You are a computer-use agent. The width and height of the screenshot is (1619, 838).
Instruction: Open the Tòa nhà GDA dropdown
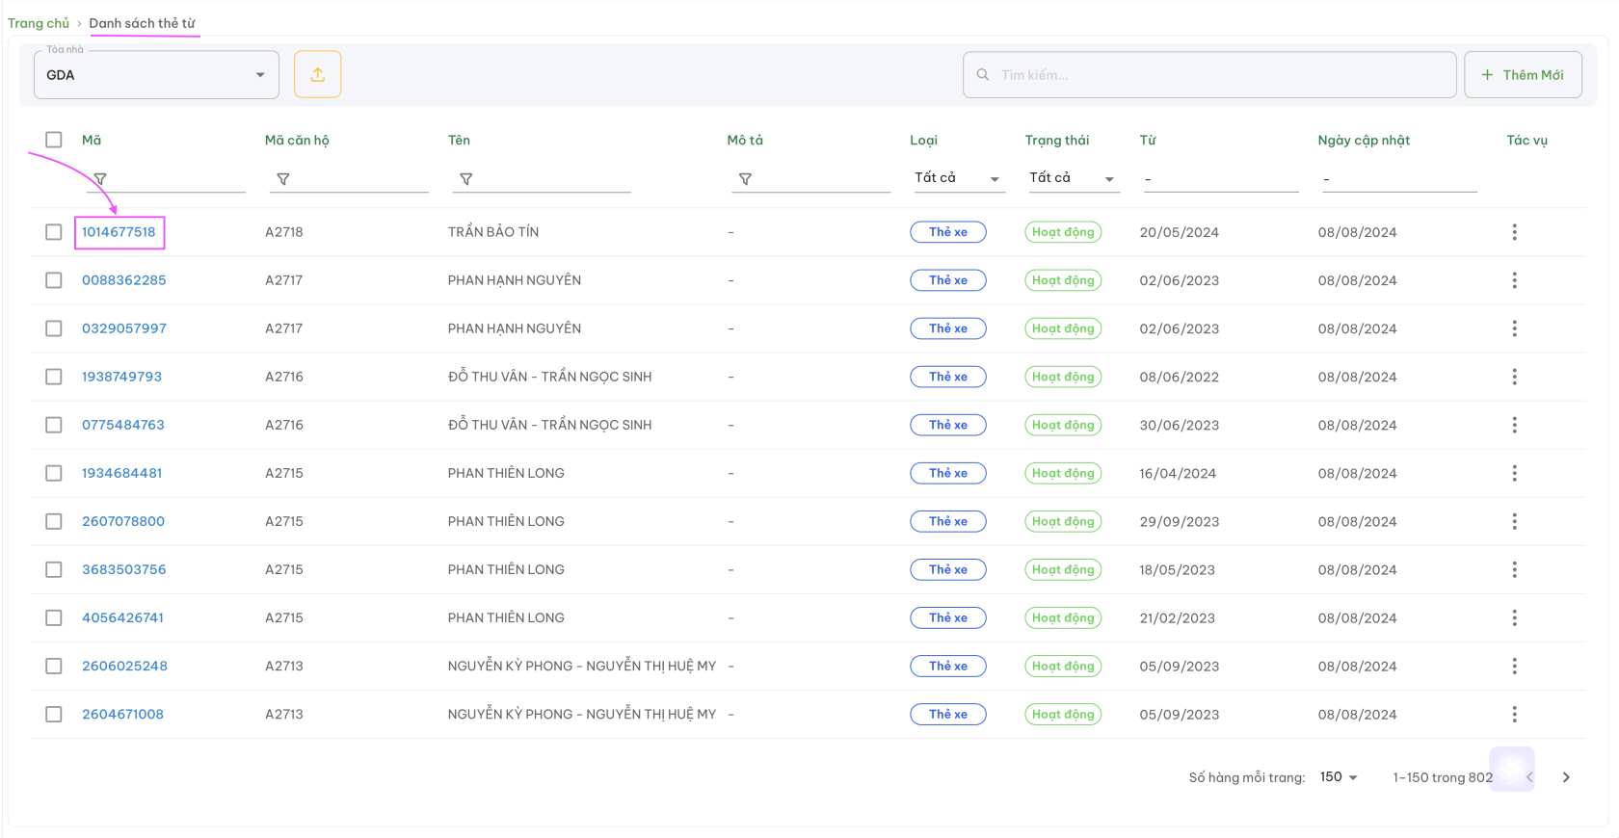click(x=156, y=75)
